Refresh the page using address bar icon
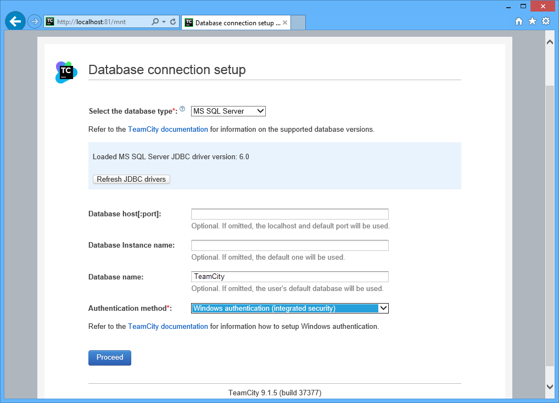The width and height of the screenshot is (559, 403). coord(173,22)
